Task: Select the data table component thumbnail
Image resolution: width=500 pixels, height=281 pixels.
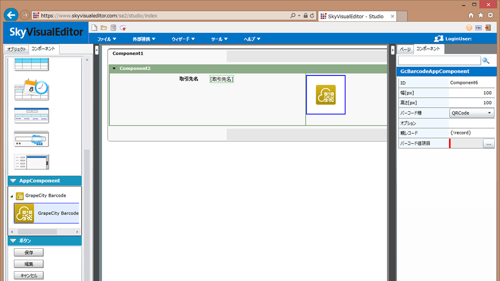Action: [x=32, y=64]
